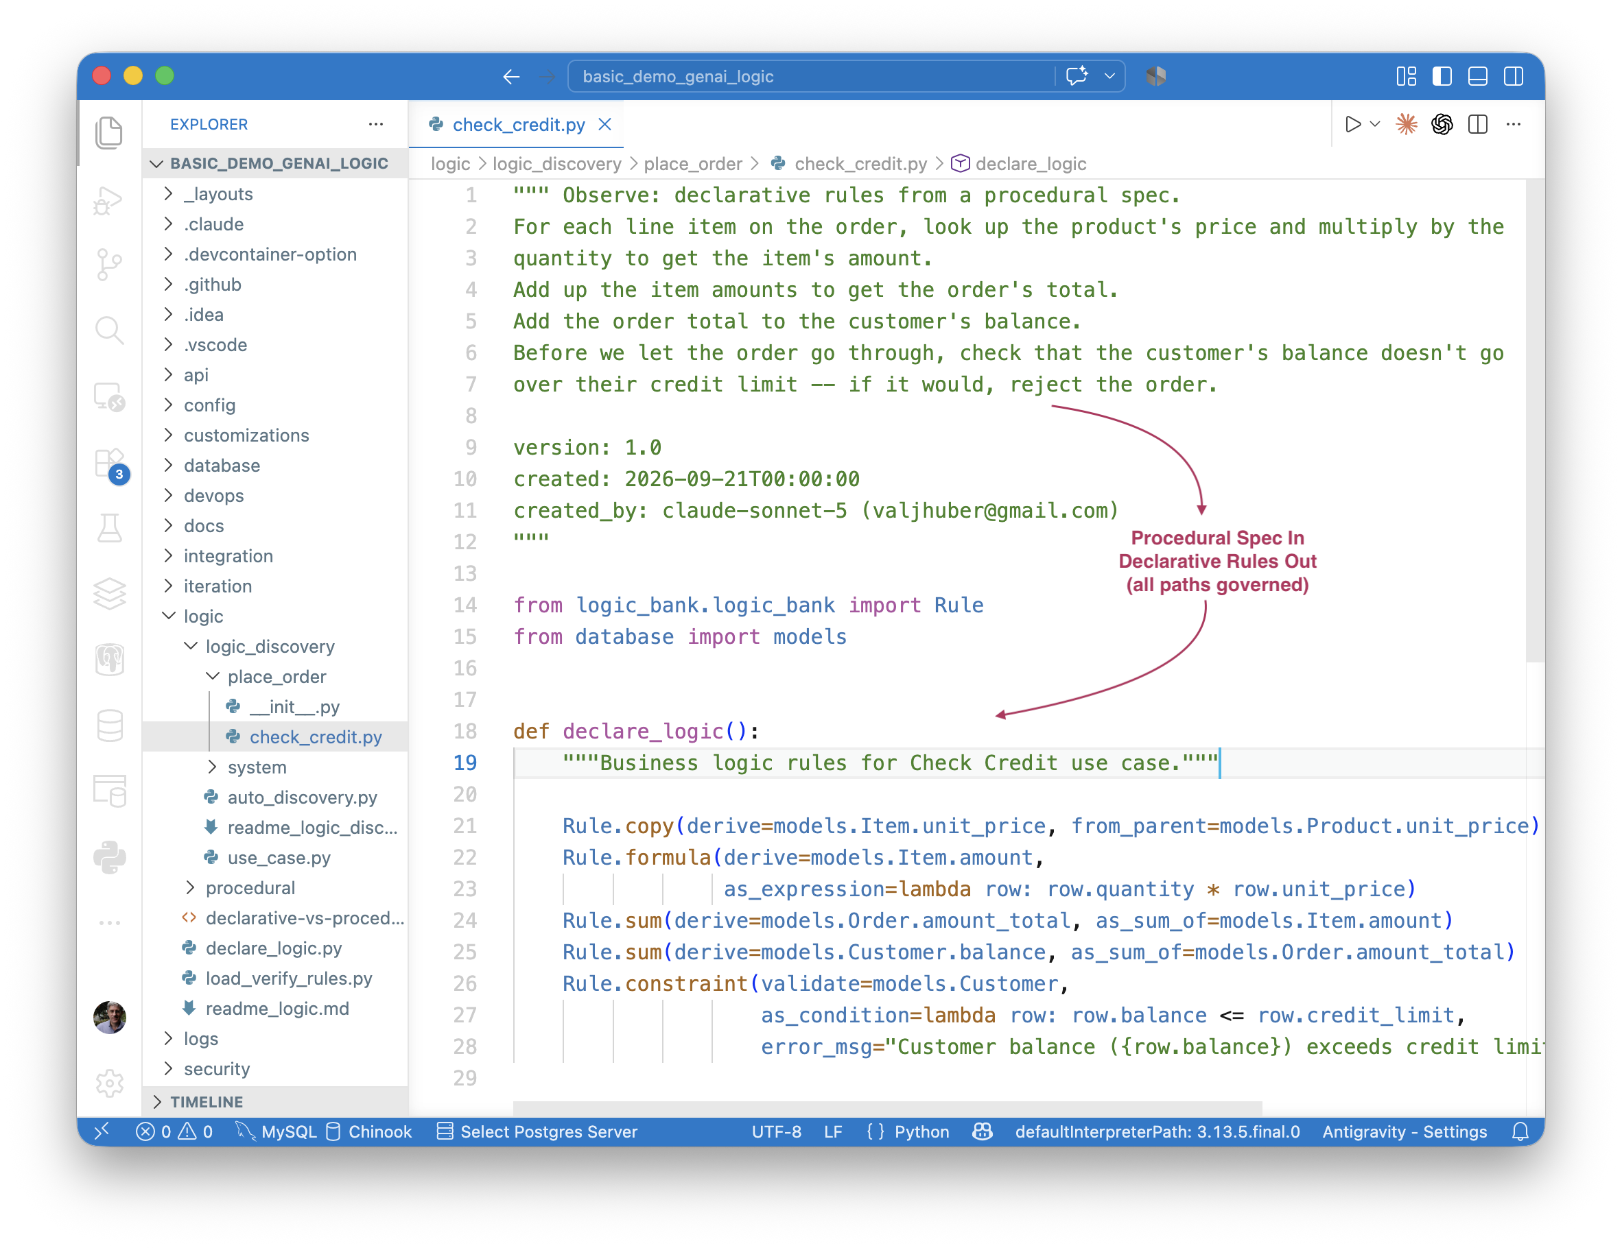The width and height of the screenshot is (1622, 1248).
Task: Open the PostgreSQL elephant icon
Action: tap(109, 659)
